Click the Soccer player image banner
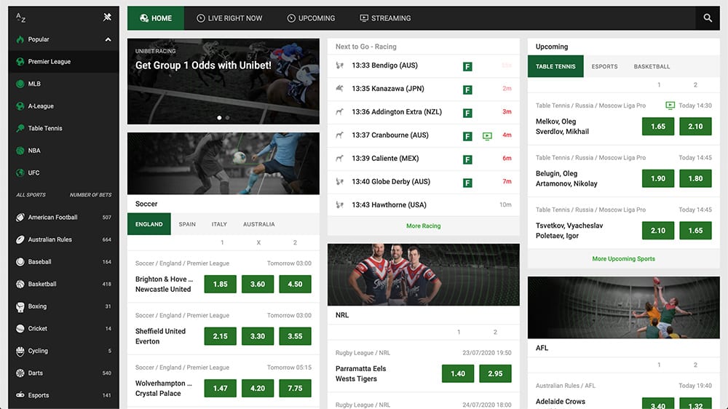Viewport: 728px width, 409px height. coord(223,164)
